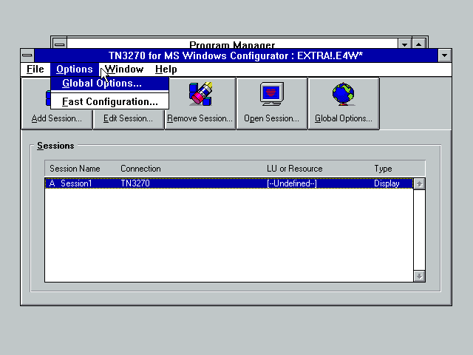Viewport: 473px width, 355px height.
Task: Click the Remove Session... label
Action: 200,118
